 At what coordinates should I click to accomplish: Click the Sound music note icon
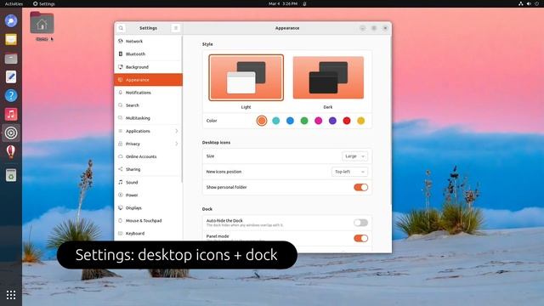(121, 182)
